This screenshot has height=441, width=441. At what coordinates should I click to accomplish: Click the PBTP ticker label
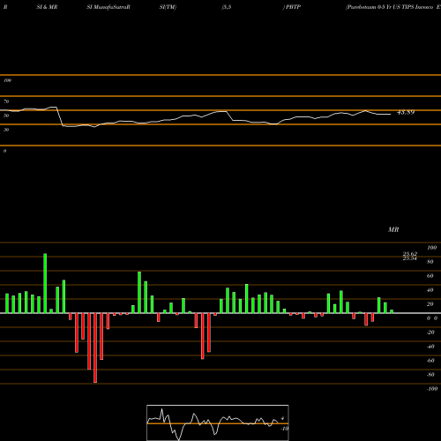(293, 7)
